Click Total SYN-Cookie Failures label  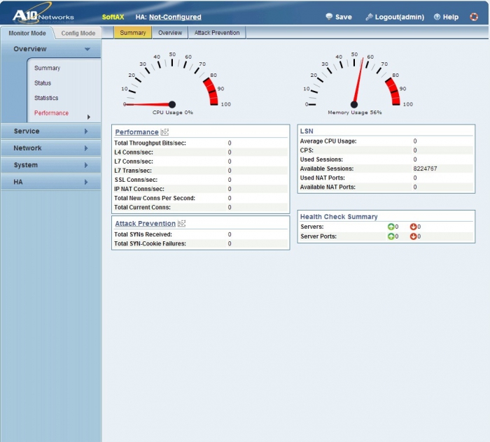(150, 243)
